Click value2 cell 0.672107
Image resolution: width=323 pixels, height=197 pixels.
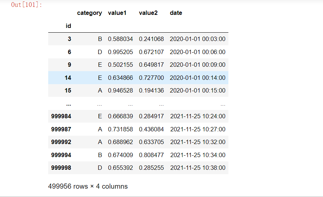[152, 52]
